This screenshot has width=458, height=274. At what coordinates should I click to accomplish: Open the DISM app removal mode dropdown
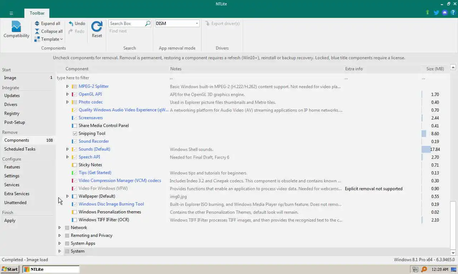click(197, 24)
